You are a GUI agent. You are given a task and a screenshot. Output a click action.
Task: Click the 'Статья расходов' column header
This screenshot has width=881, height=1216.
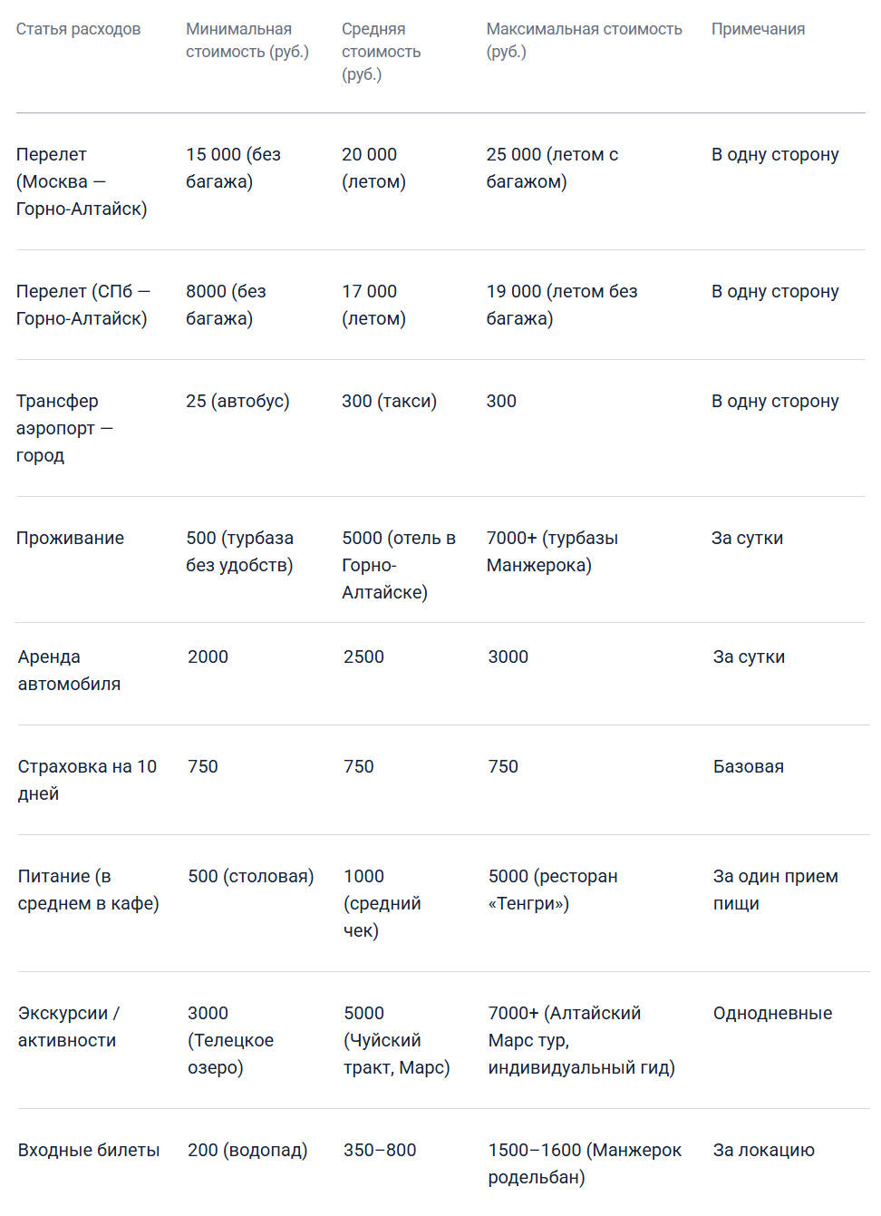(x=78, y=29)
